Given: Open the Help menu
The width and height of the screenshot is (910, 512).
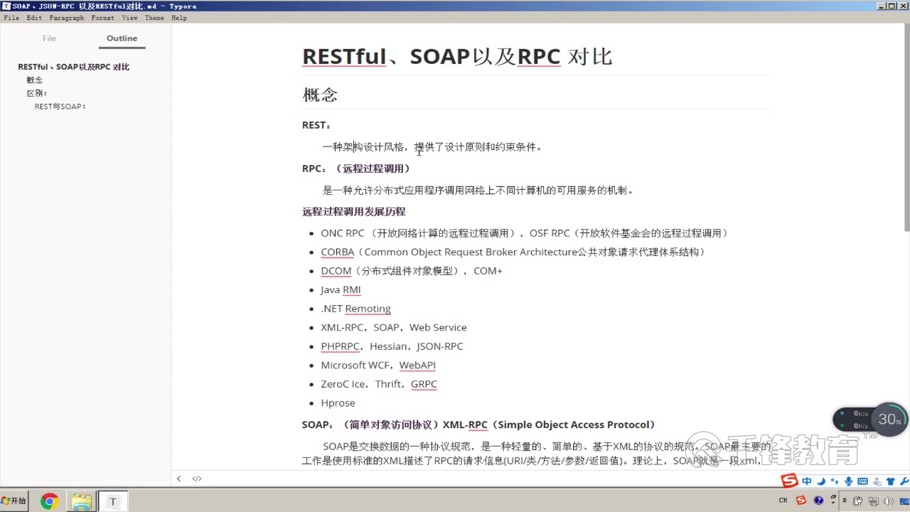Looking at the screenshot, I should click(x=179, y=18).
